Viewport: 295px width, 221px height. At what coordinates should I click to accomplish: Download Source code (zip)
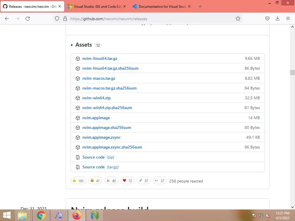[x=98, y=157]
